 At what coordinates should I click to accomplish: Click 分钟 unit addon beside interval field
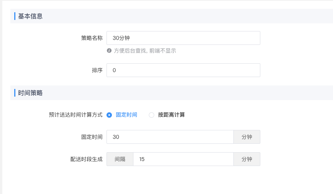tap(246, 159)
